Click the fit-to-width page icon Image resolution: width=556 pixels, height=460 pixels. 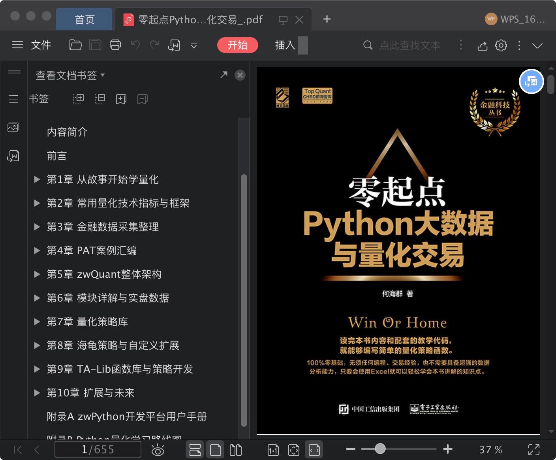click(314, 449)
